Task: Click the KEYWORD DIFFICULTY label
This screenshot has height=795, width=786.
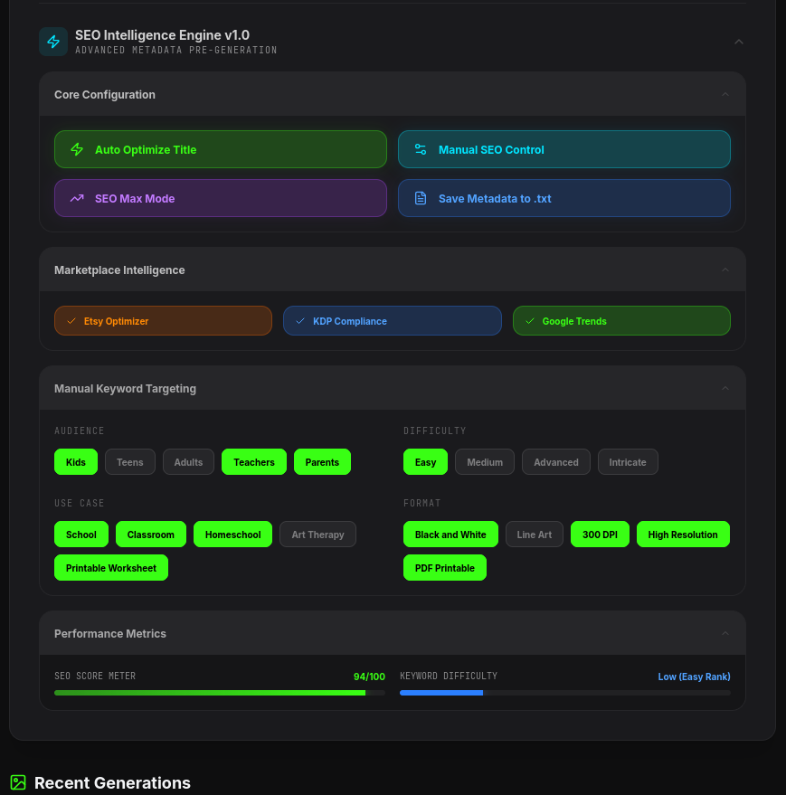Action: [x=449, y=676]
